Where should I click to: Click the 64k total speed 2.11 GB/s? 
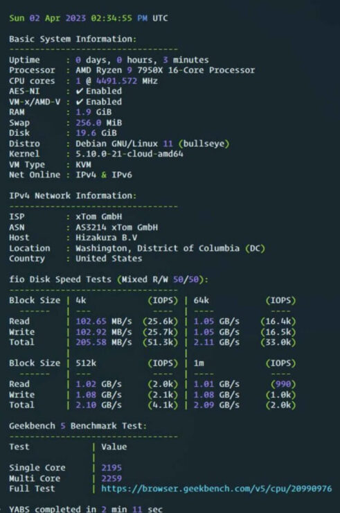click(217, 342)
